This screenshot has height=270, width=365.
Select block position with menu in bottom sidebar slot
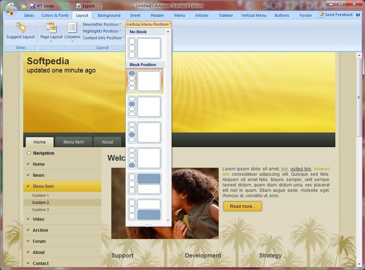coord(145,158)
